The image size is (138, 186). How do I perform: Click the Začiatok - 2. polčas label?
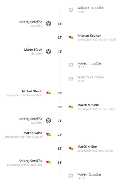click(x=90, y=77)
